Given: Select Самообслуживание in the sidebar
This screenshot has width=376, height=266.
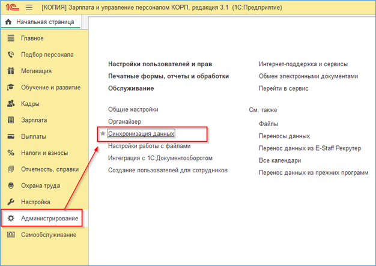Looking at the screenshot, I should (49, 235).
